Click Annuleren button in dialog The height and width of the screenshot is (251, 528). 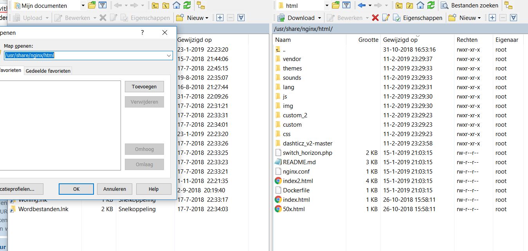(115, 189)
